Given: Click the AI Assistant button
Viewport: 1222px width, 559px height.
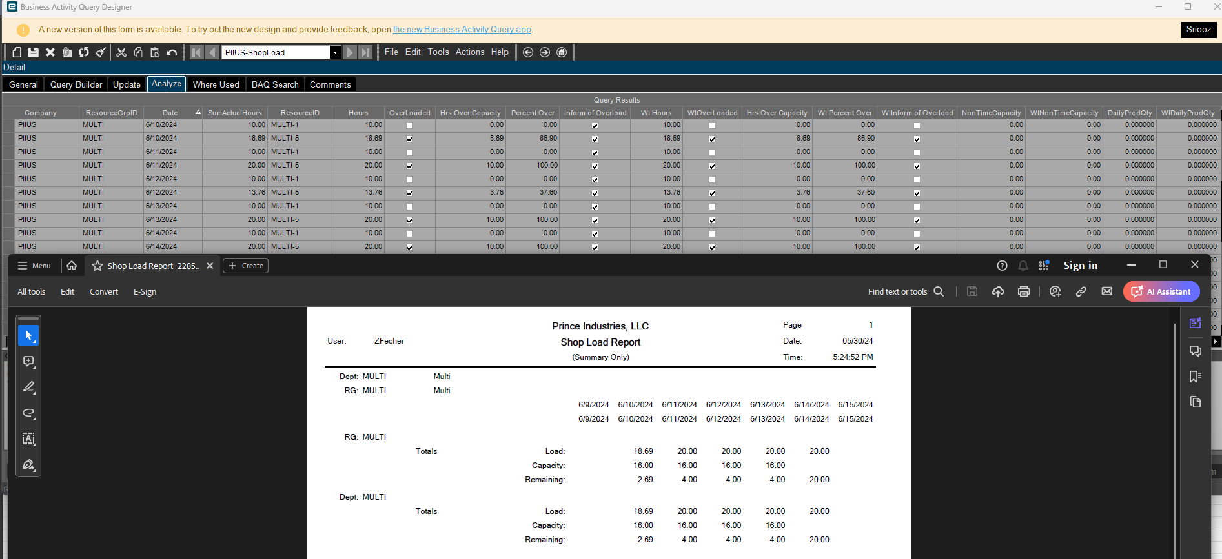Looking at the screenshot, I should pos(1161,291).
